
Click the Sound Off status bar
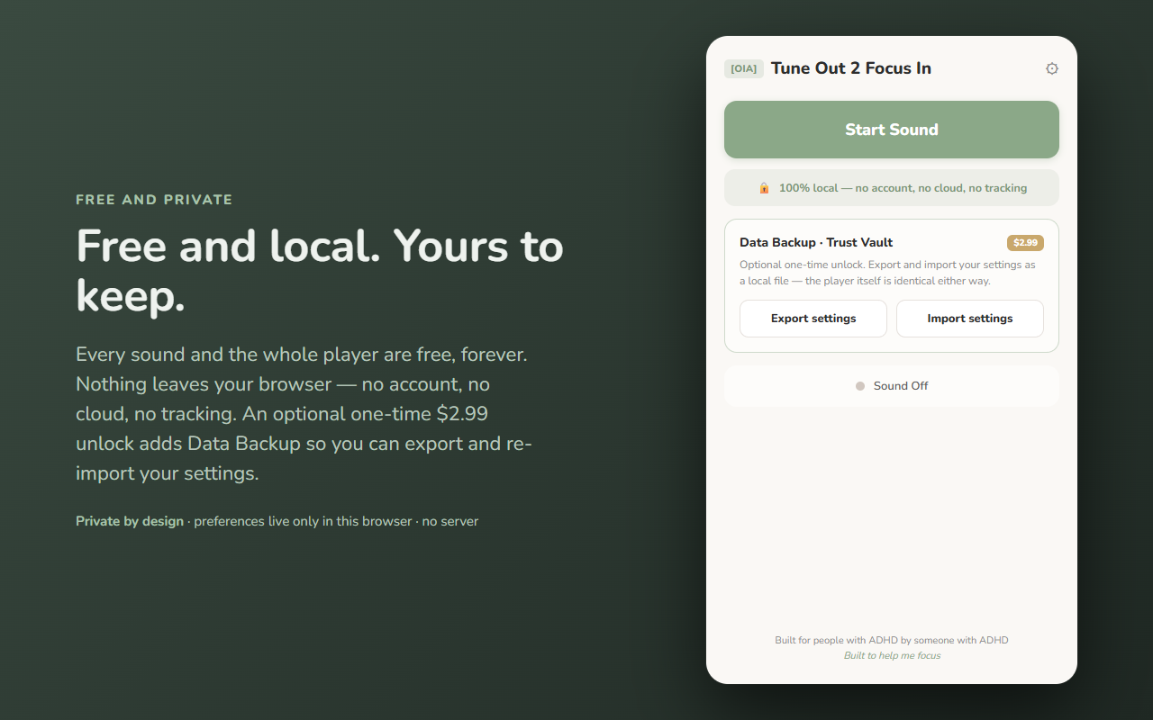pos(892,386)
